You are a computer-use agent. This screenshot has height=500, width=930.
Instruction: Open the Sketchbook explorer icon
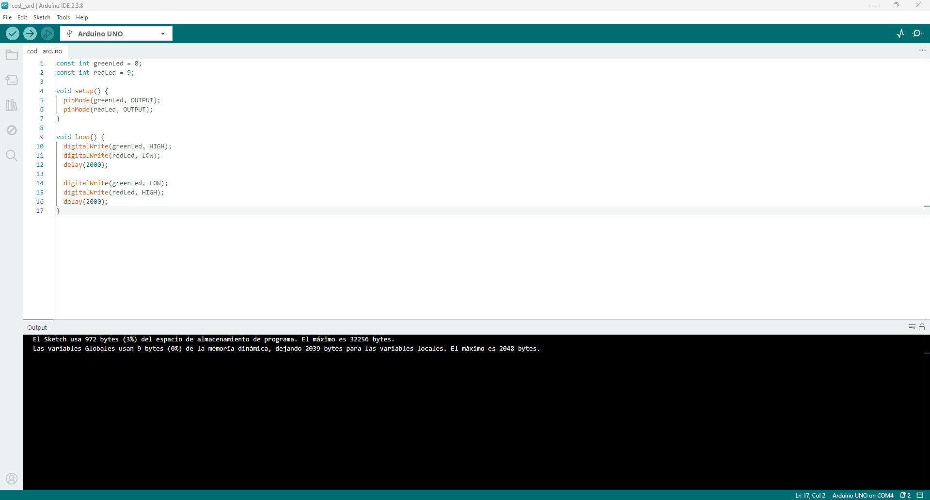pos(11,55)
